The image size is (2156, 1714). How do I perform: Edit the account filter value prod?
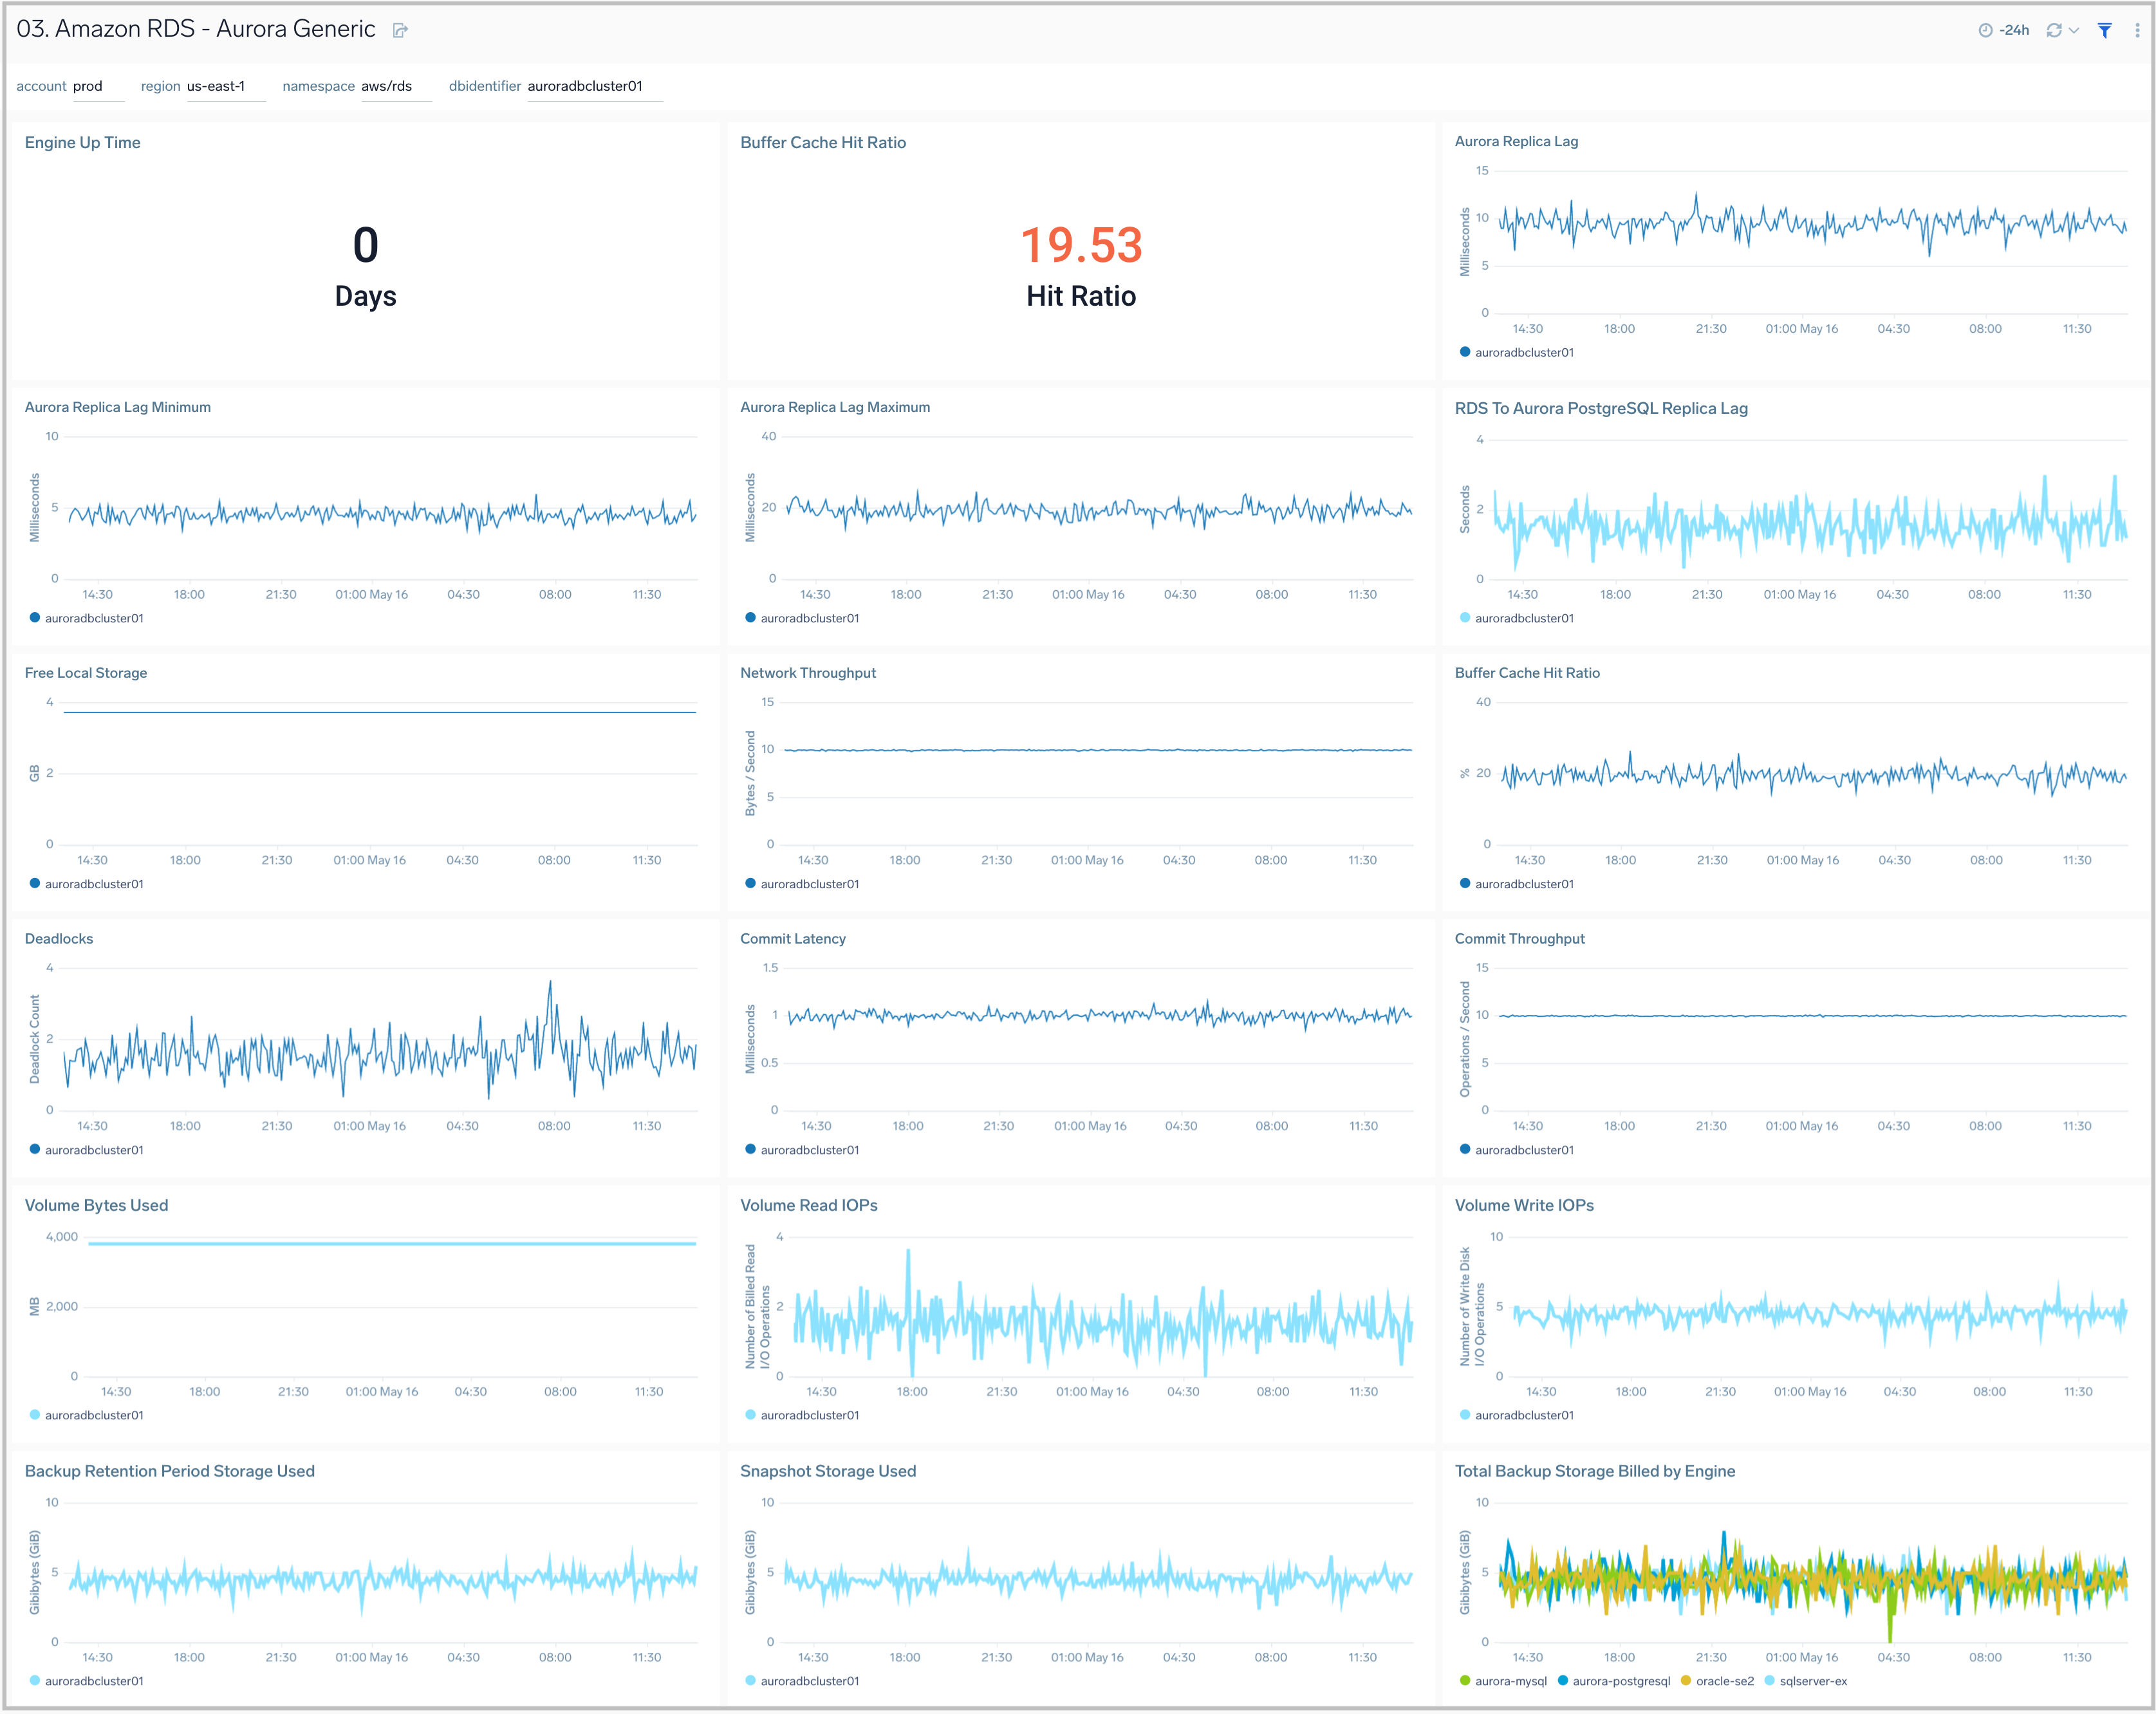pos(88,86)
